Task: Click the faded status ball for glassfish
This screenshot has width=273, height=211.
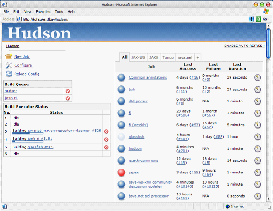Action: 121,137
